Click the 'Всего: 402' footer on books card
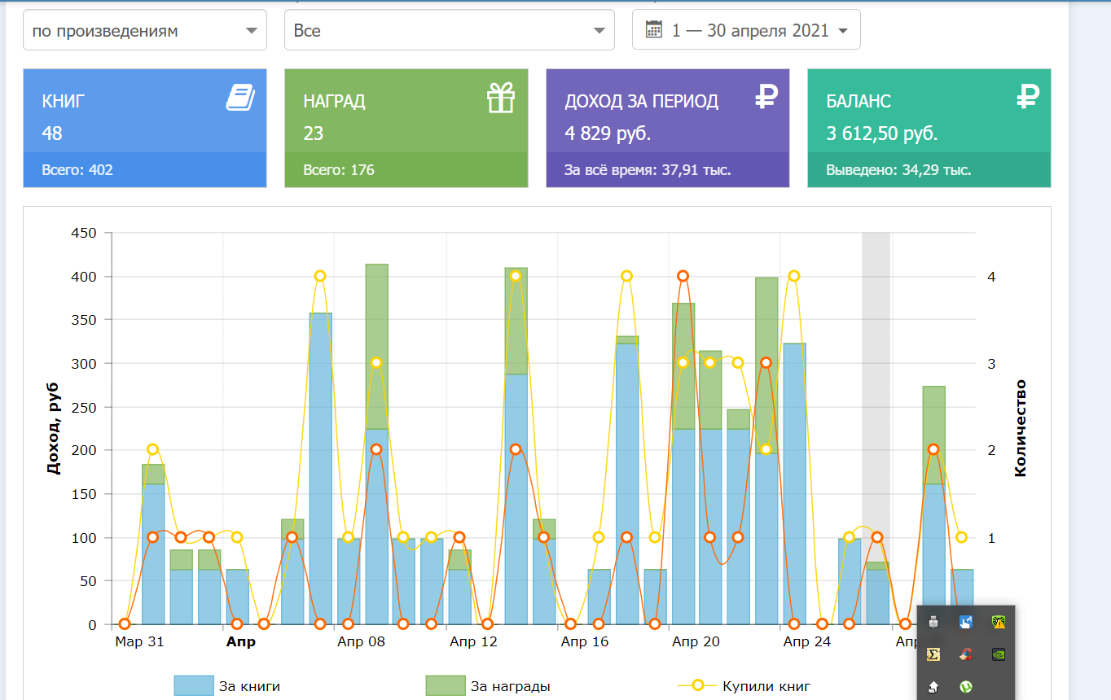This screenshot has height=700, width=1111. pyautogui.click(x=78, y=170)
